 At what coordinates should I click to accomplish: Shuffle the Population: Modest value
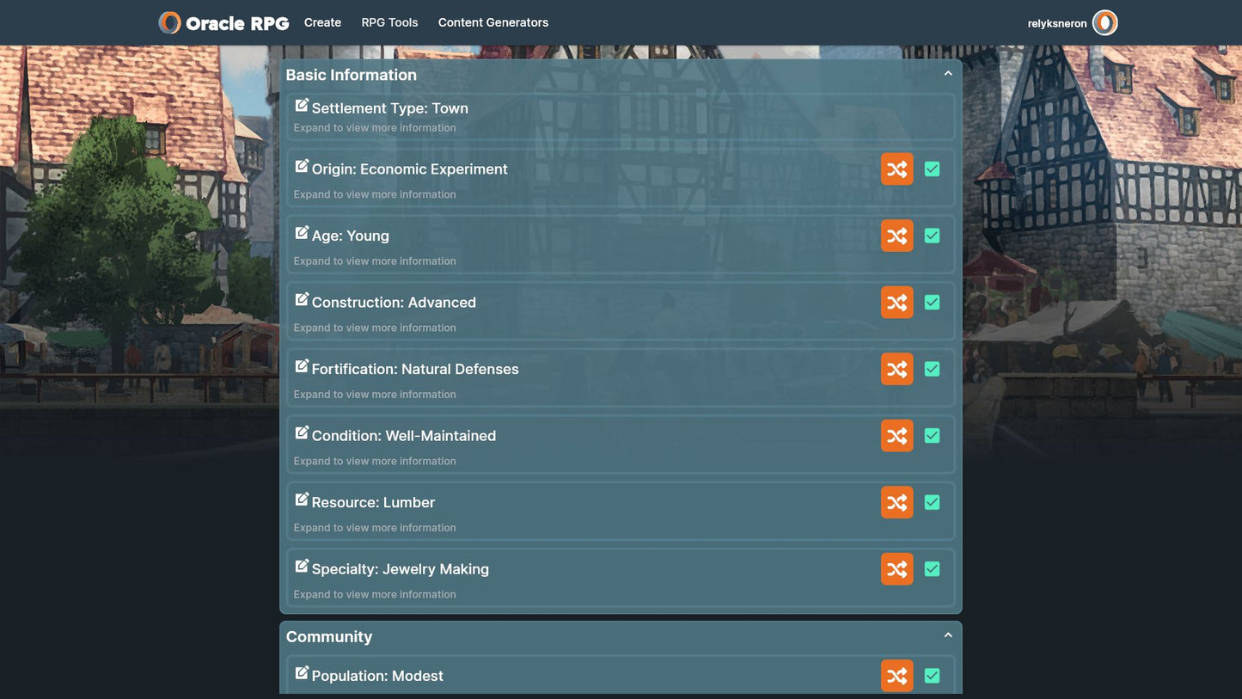click(x=896, y=676)
